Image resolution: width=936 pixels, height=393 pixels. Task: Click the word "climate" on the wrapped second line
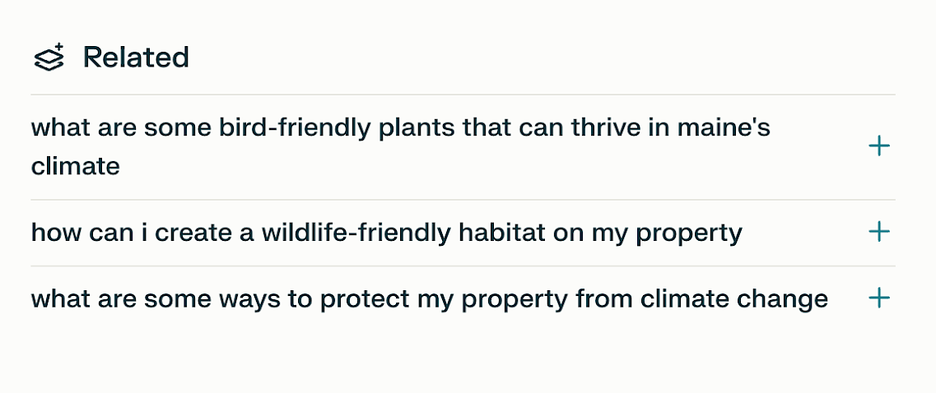tap(76, 167)
